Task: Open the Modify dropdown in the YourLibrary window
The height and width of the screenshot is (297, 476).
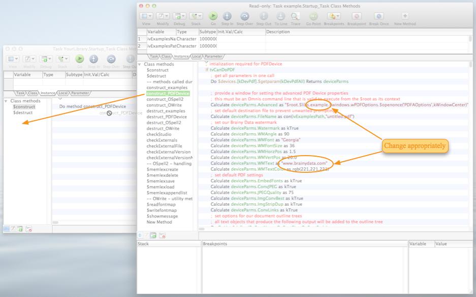Action: tap(29, 59)
